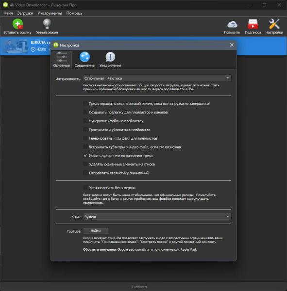The height and width of the screenshot is (291, 287).
Task: Uncheck Искать аудио-теги по названию трека
Action: click(85, 156)
